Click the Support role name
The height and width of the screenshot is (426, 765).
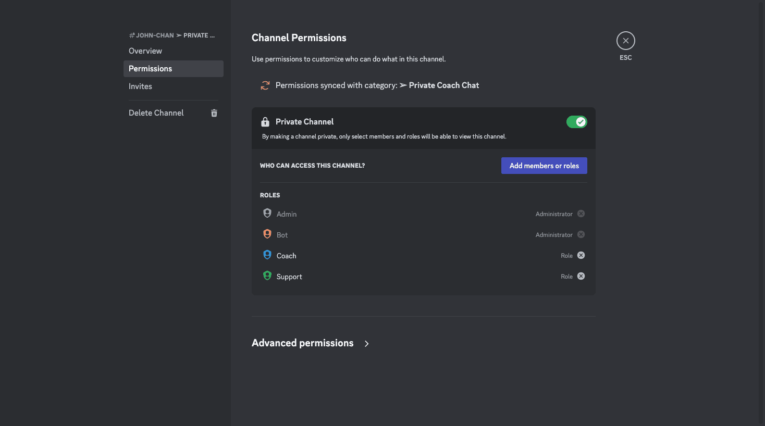(289, 277)
